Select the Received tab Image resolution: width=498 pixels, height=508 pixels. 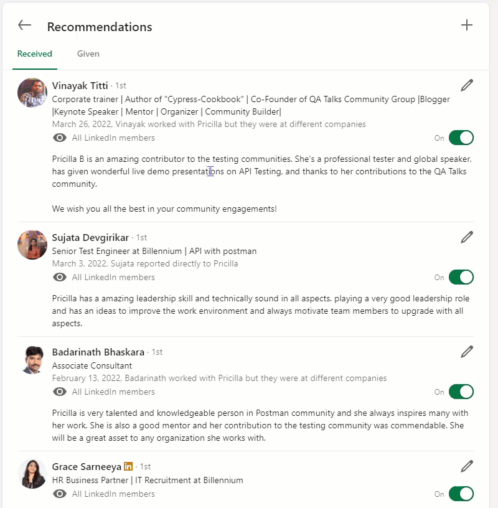tap(35, 54)
